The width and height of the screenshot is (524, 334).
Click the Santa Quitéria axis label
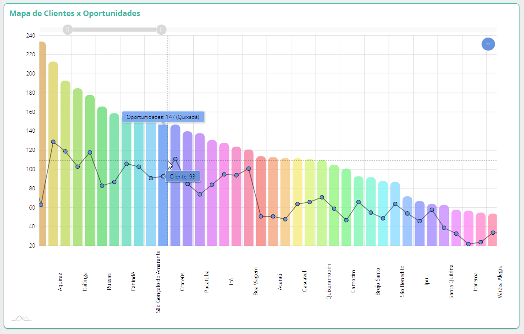pyautogui.click(x=451, y=281)
